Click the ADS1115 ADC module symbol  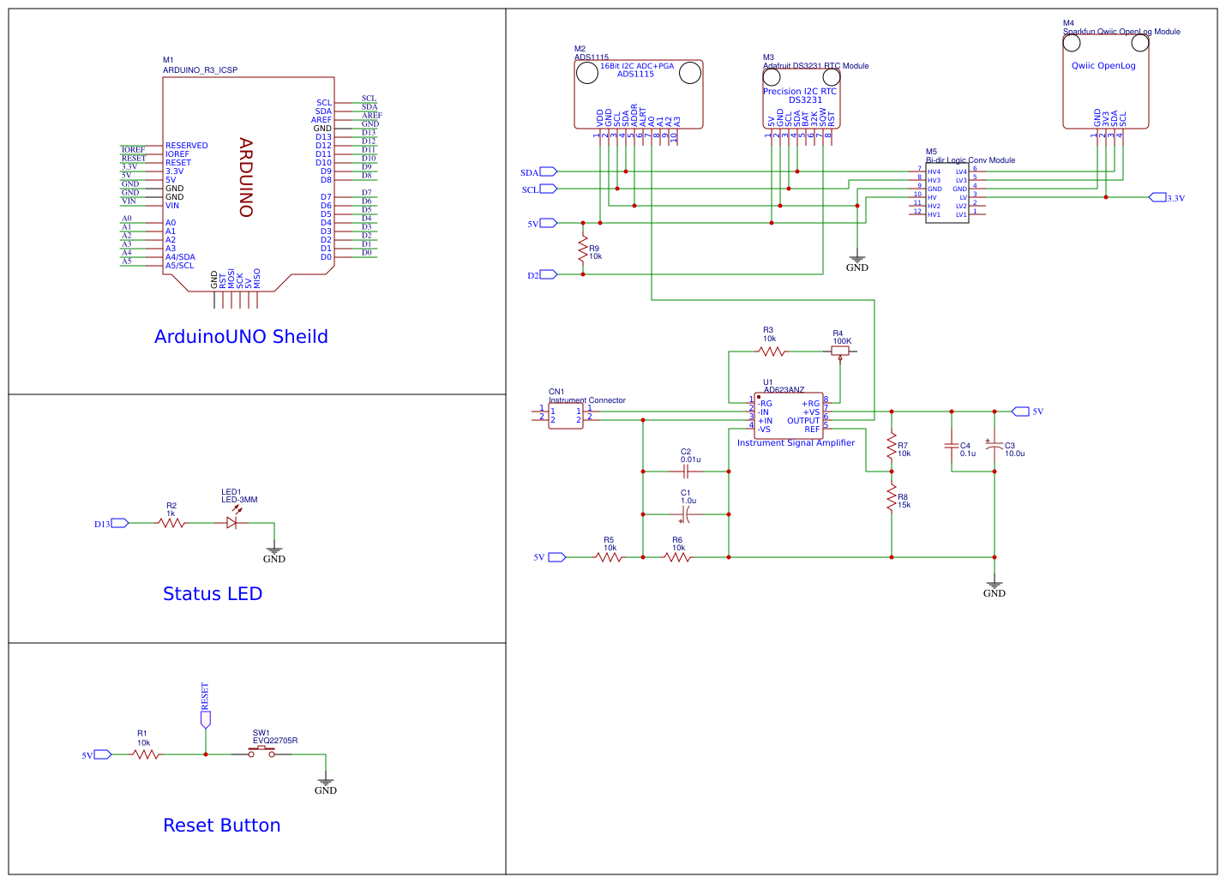pyautogui.click(x=639, y=94)
